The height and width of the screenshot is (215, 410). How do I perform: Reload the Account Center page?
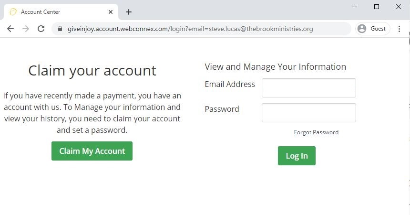(41, 29)
